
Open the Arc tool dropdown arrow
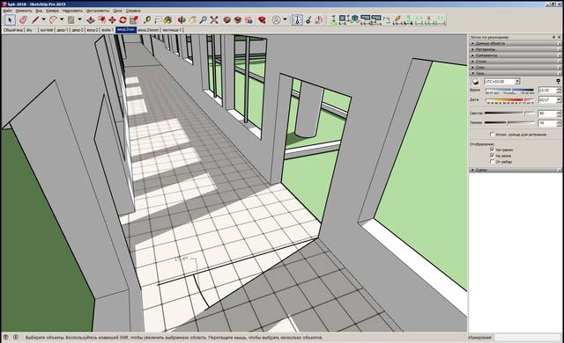click(x=62, y=19)
